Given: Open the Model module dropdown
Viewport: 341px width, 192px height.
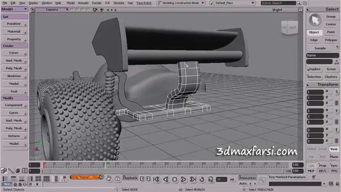Looking at the screenshot, I should coord(14,9).
